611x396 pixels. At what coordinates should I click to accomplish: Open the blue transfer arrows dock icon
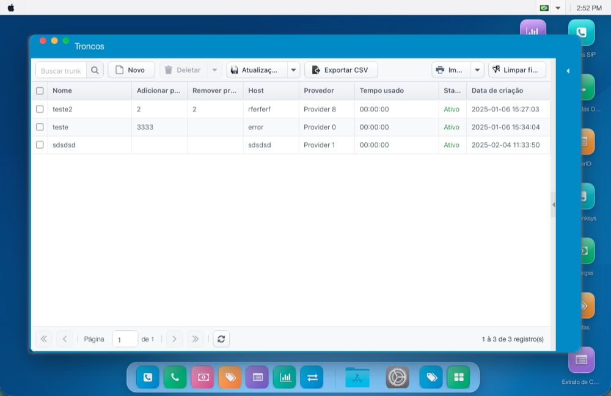312,377
